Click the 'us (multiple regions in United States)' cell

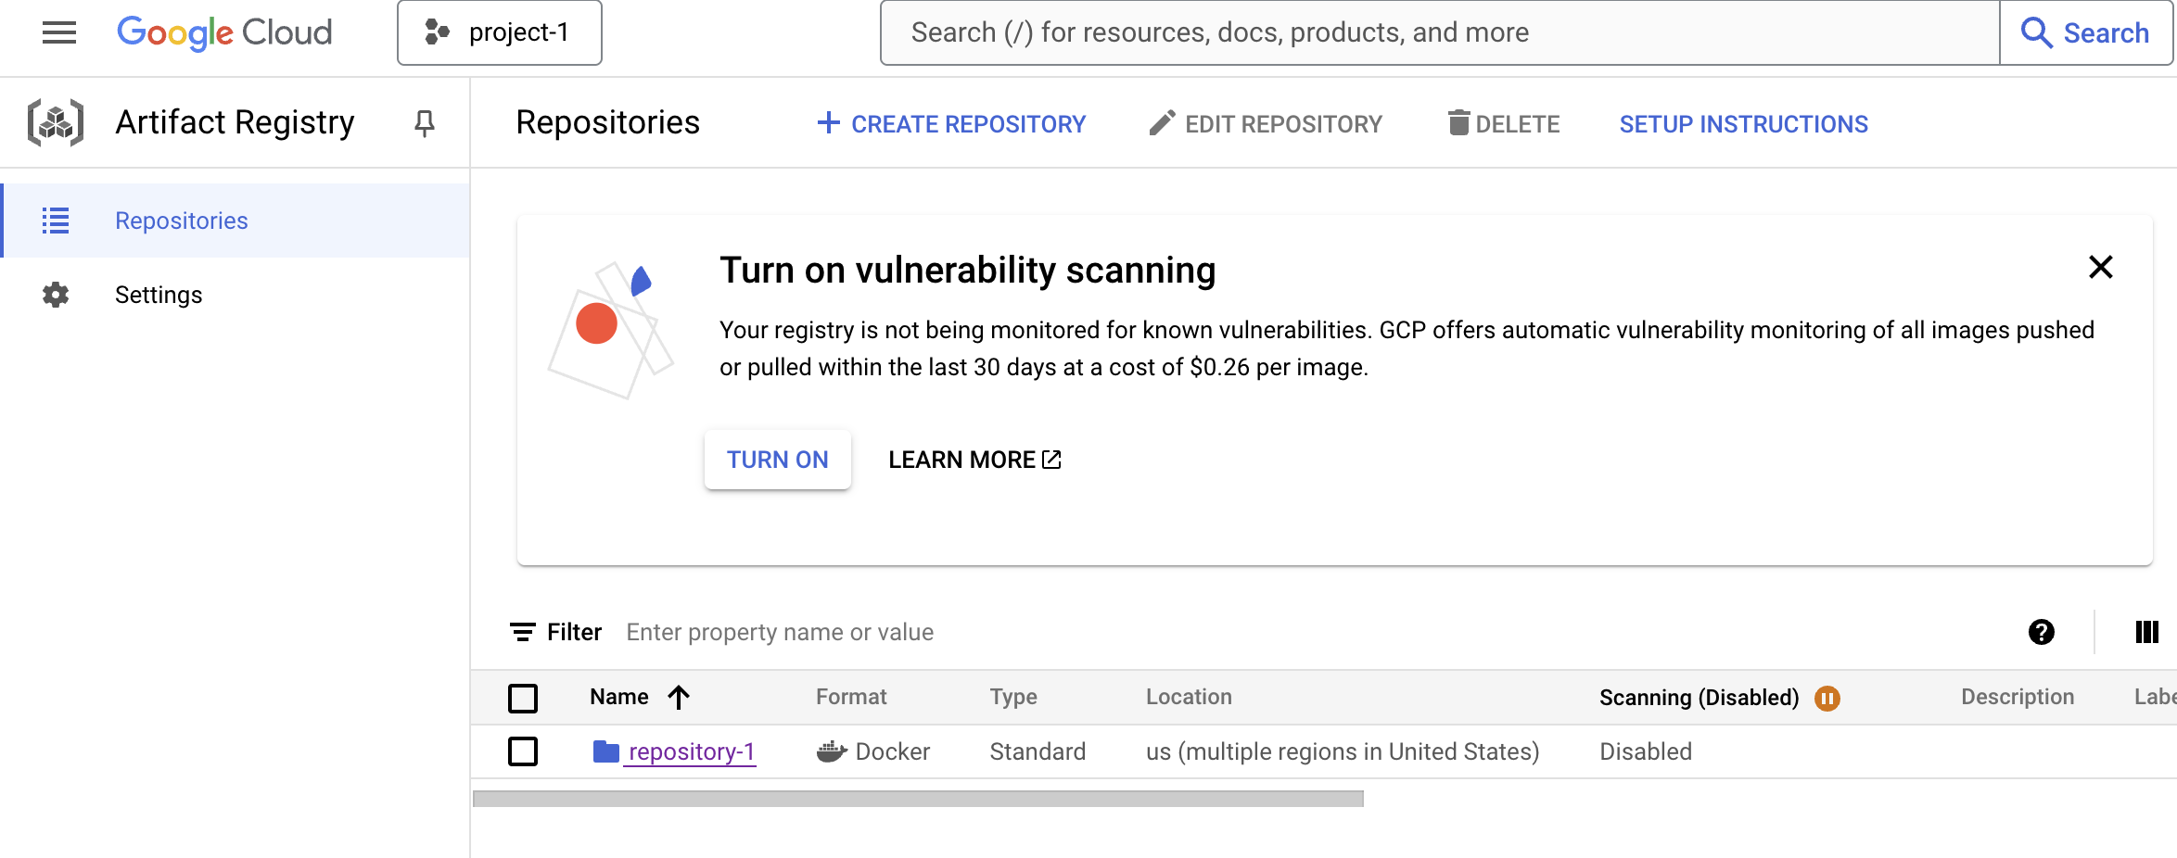(1343, 751)
